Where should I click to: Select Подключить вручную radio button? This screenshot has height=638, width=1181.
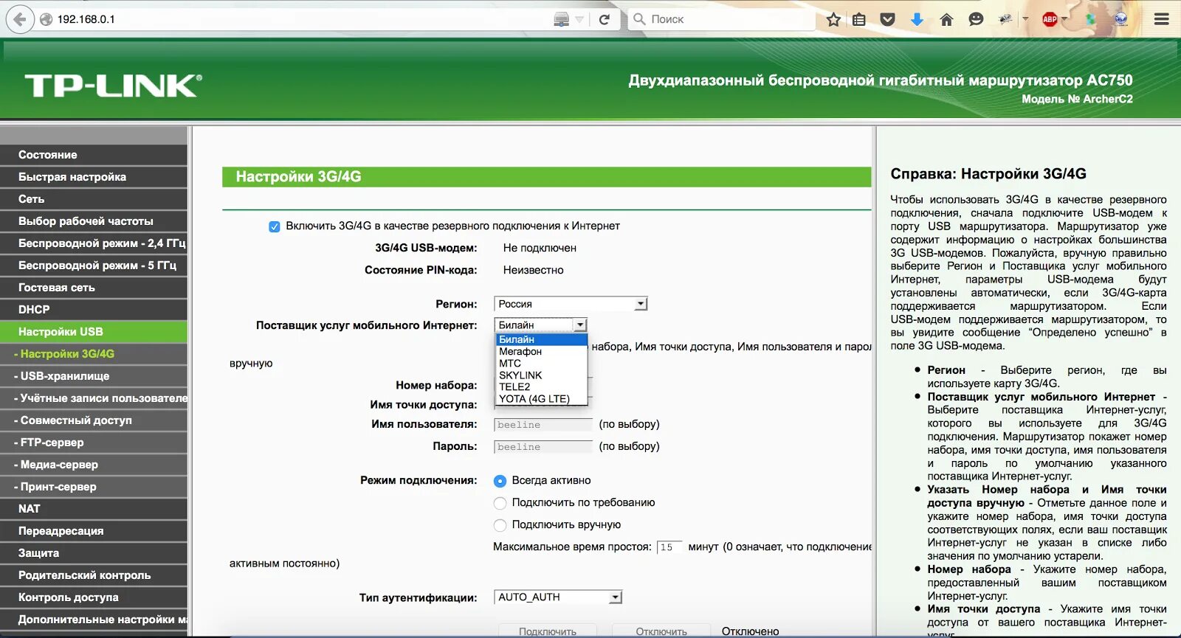click(x=500, y=525)
